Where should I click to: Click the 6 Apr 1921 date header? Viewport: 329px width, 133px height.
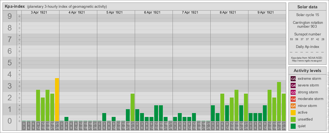(x=152, y=12)
